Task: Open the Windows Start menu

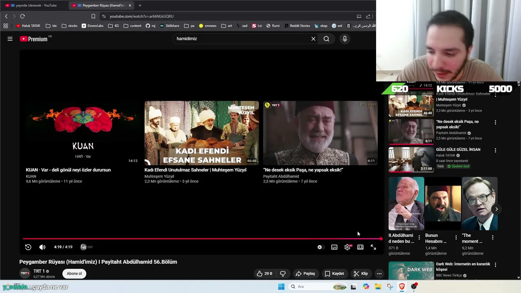Action: 281,286
